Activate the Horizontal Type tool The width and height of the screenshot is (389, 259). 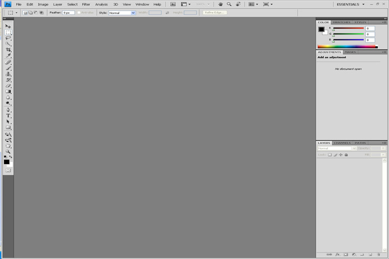pyautogui.click(x=8, y=116)
